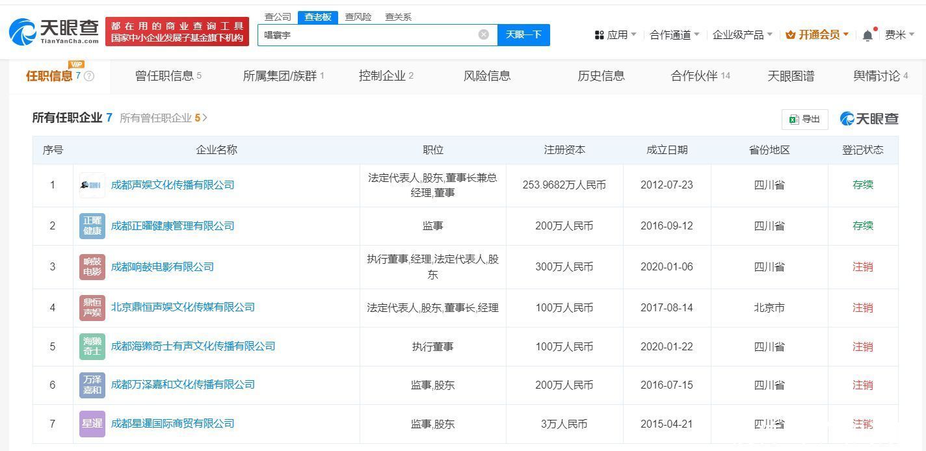Expand the 应用 dropdown menu
The width and height of the screenshot is (926, 451).
615,34
